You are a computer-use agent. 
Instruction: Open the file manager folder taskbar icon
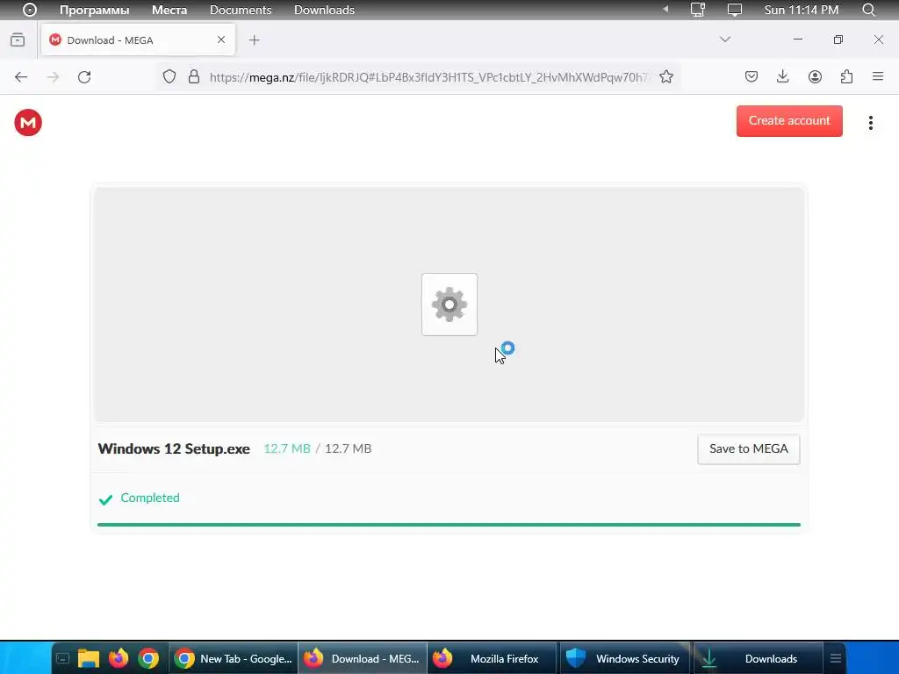click(x=89, y=658)
